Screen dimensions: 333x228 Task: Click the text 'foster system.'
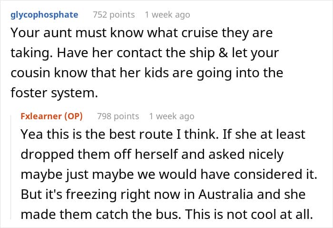pyautogui.click(x=54, y=93)
